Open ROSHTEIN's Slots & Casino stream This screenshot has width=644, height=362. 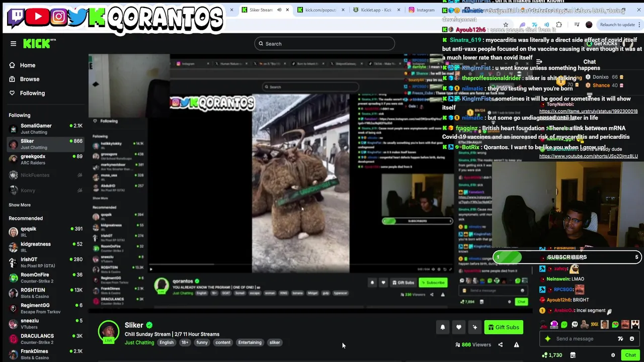pos(45,293)
